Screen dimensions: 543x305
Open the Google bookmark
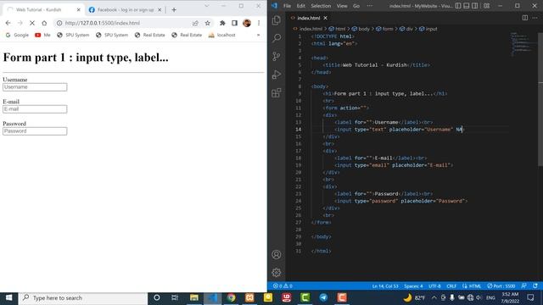17,35
